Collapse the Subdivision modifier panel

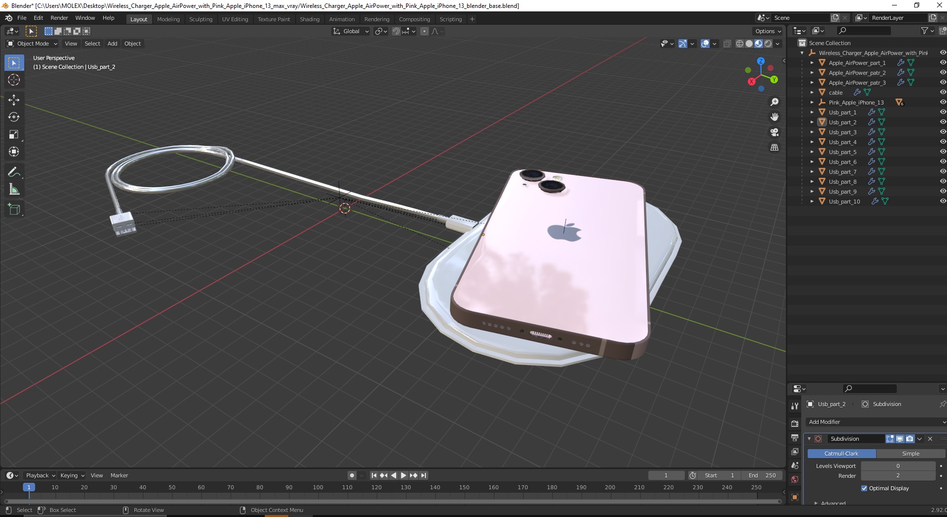[x=809, y=439]
